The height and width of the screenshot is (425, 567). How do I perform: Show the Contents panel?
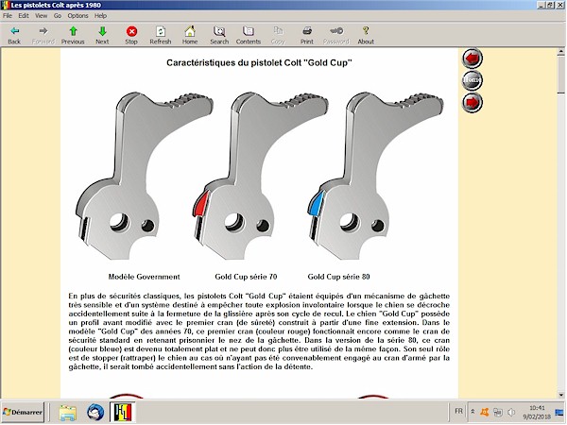coord(249,35)
